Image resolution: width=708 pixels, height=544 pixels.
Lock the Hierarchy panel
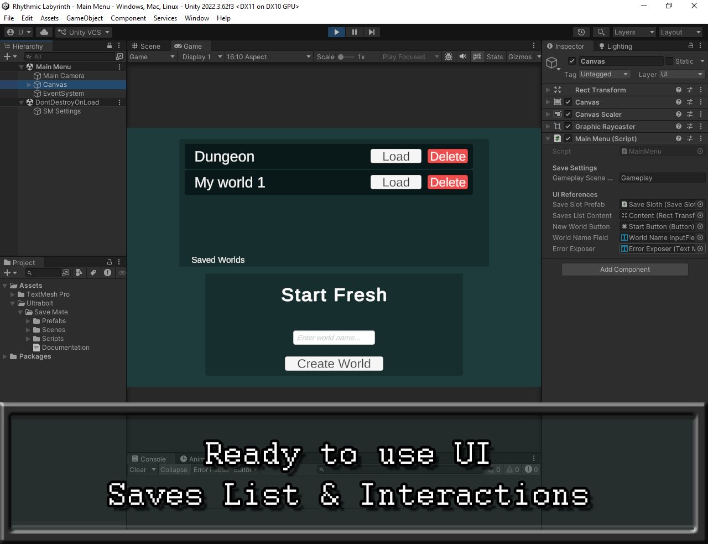(110, 46)
